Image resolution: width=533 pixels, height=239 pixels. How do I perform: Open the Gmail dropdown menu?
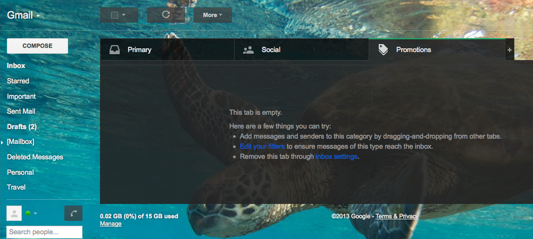pos(23,15)
